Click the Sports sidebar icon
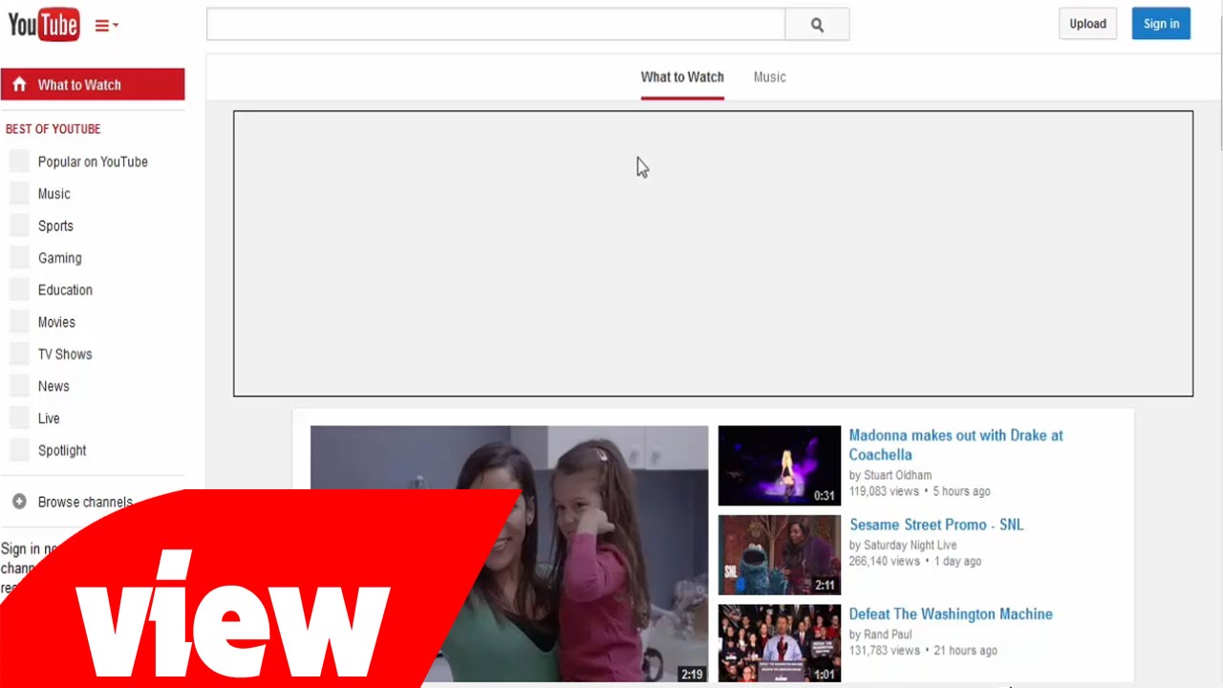This screenshot has height=688, width=1223. tap(19, 226)
